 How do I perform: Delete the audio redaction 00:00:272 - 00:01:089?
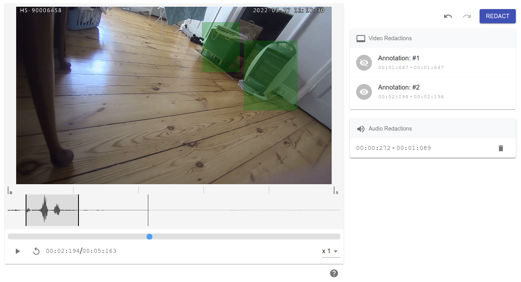[x=501, y=148]
